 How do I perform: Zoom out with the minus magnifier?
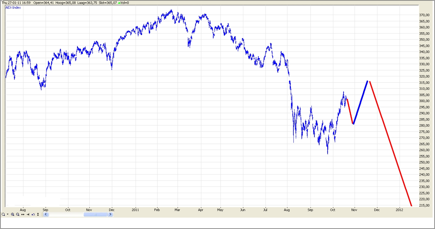(18, 215)
